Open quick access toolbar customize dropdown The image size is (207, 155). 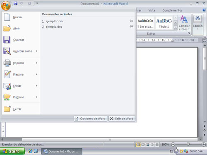point(37,3)
